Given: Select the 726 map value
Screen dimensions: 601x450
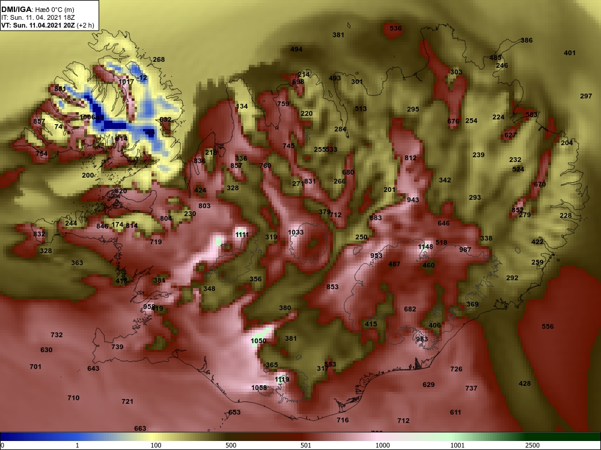Looking at the screenshot, I should click(456, 369).
